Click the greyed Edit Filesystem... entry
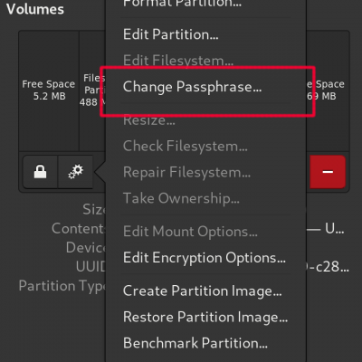 pyautogui.click(x=178, y=61)
